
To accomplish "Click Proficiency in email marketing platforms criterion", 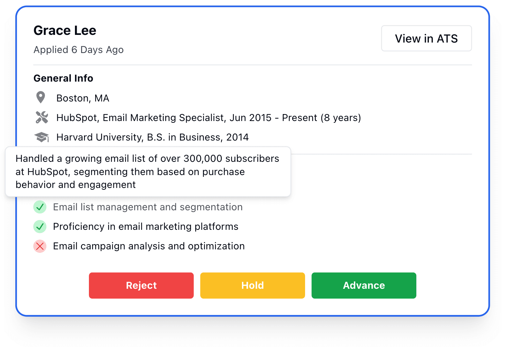I will tap(145, 227).
